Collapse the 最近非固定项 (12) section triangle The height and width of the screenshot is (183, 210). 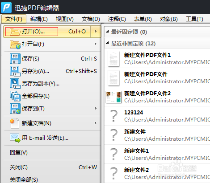(x=107, y=43)
